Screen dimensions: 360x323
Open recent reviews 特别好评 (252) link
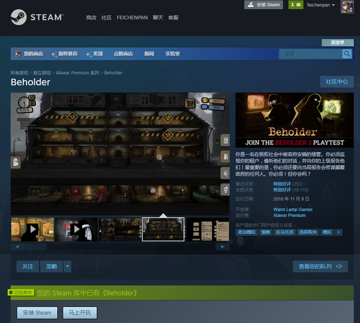[288, 184]
